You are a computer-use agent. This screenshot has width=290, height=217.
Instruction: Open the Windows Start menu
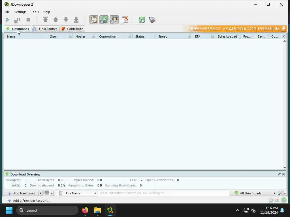[x=9, y=210]
